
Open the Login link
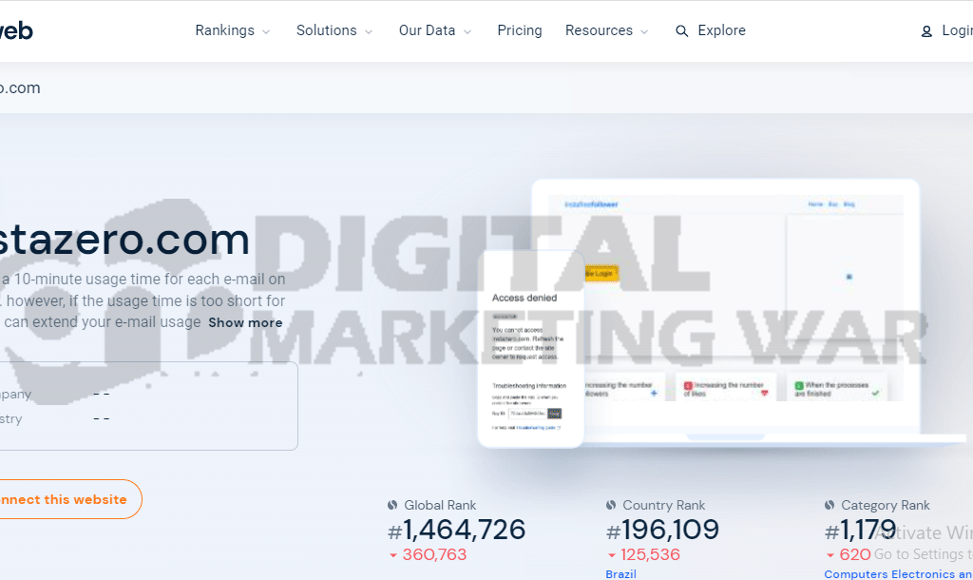click(957, 30)
